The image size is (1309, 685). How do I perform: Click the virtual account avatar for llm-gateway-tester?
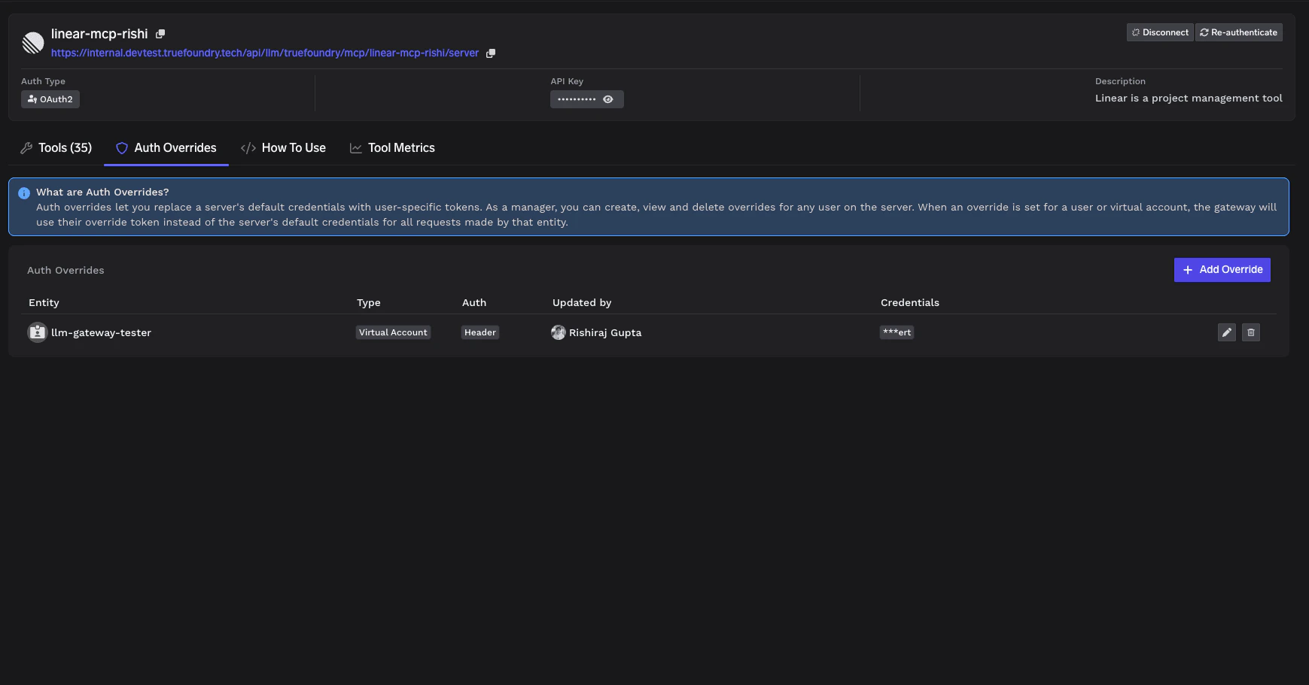[37, 332]
